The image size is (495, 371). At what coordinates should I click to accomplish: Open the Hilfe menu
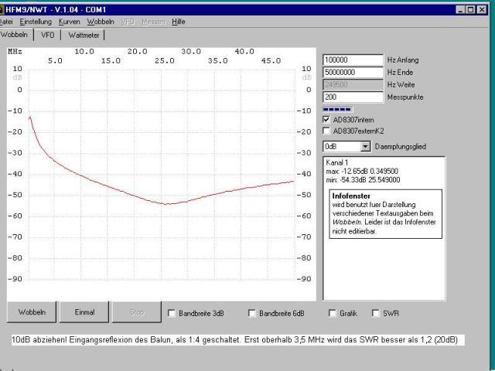tap(179, 22)
